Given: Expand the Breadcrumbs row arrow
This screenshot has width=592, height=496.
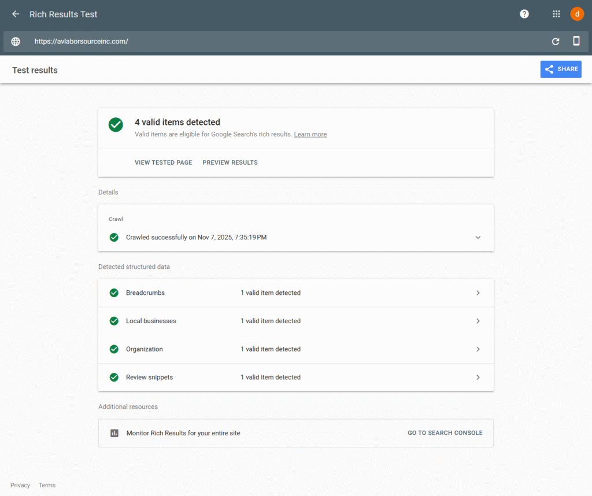Looking at the screenshot, I should pyautogui.click(x=478, y=293).
